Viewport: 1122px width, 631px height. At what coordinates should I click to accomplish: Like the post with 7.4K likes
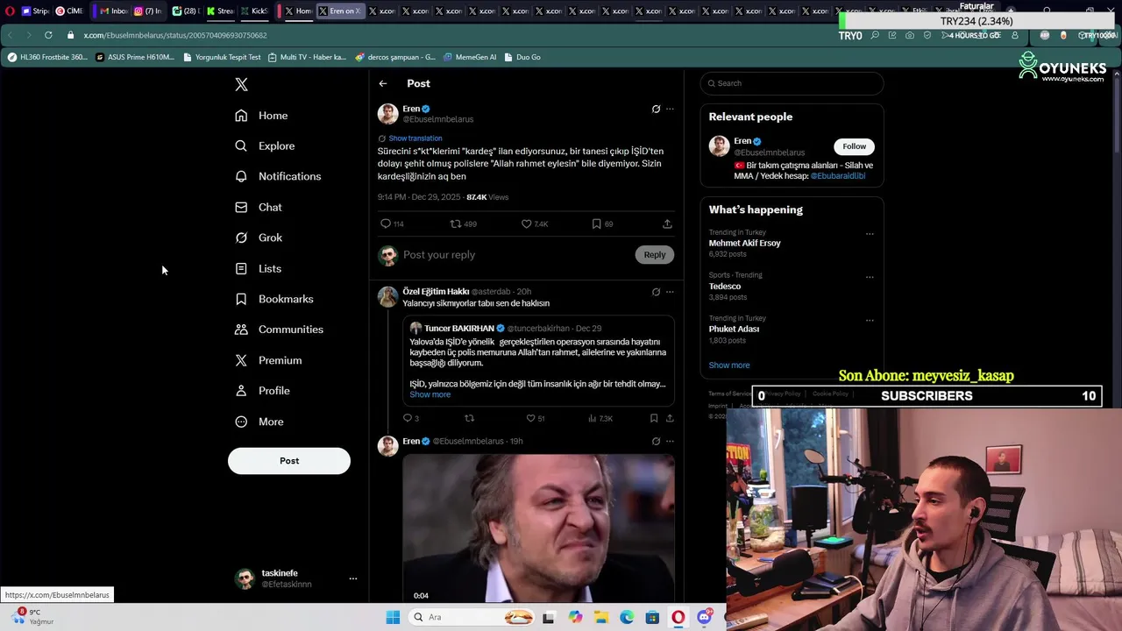(x=526, y=224)
